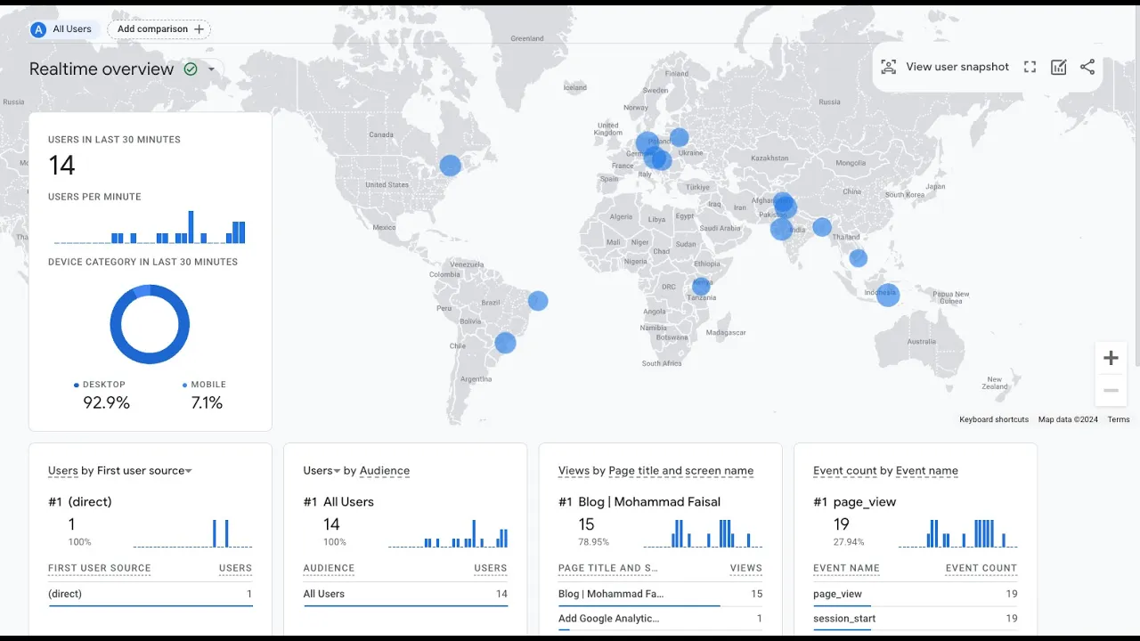
Task: Open the insights chart icon
Action: (1058, 67)
